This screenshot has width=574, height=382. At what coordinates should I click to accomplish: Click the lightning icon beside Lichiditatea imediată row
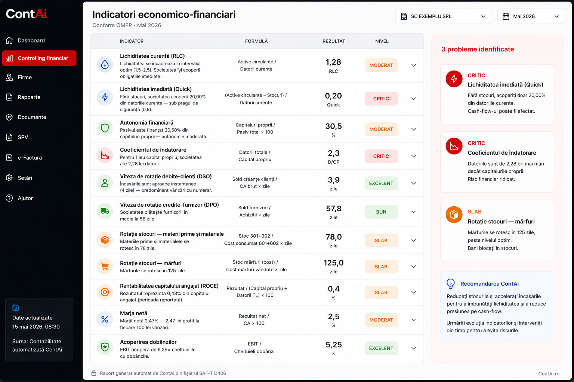[x=105, y=98]
